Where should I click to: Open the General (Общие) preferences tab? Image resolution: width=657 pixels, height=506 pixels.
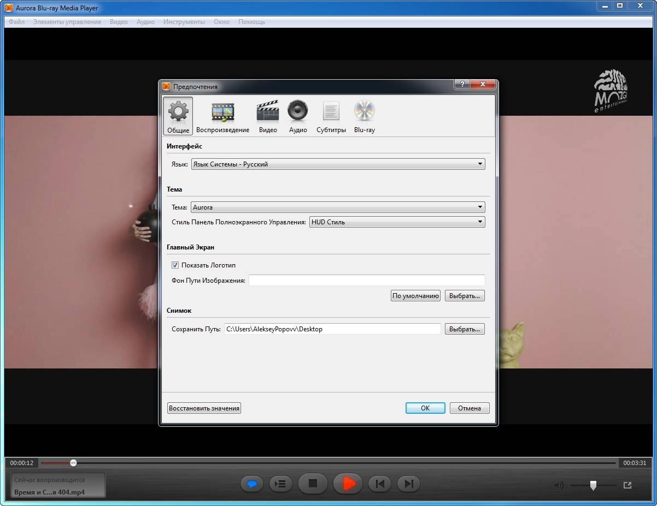(x=178, y=116)
